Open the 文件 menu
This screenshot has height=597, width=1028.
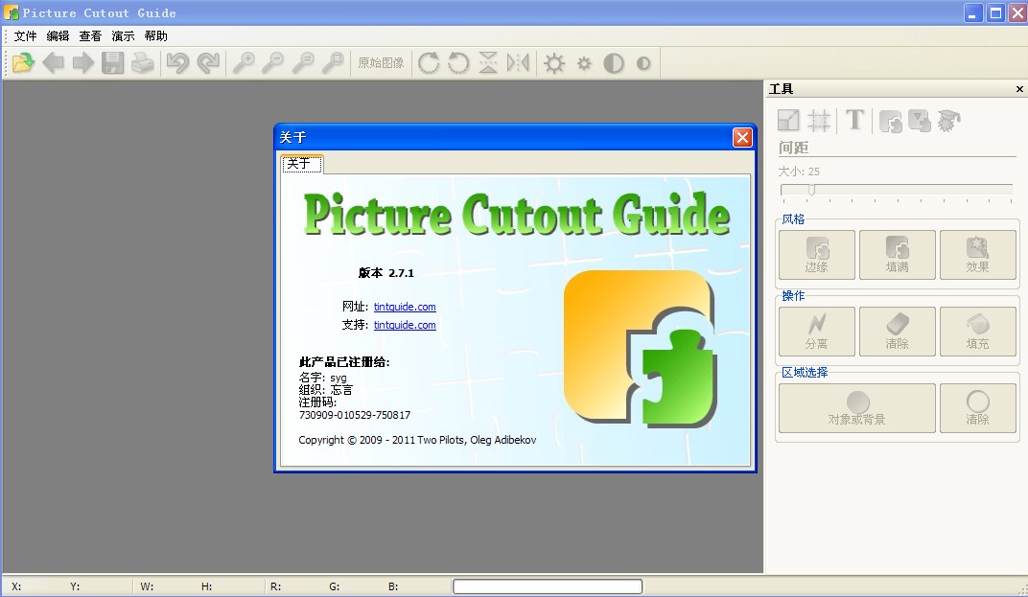(26, 36)
